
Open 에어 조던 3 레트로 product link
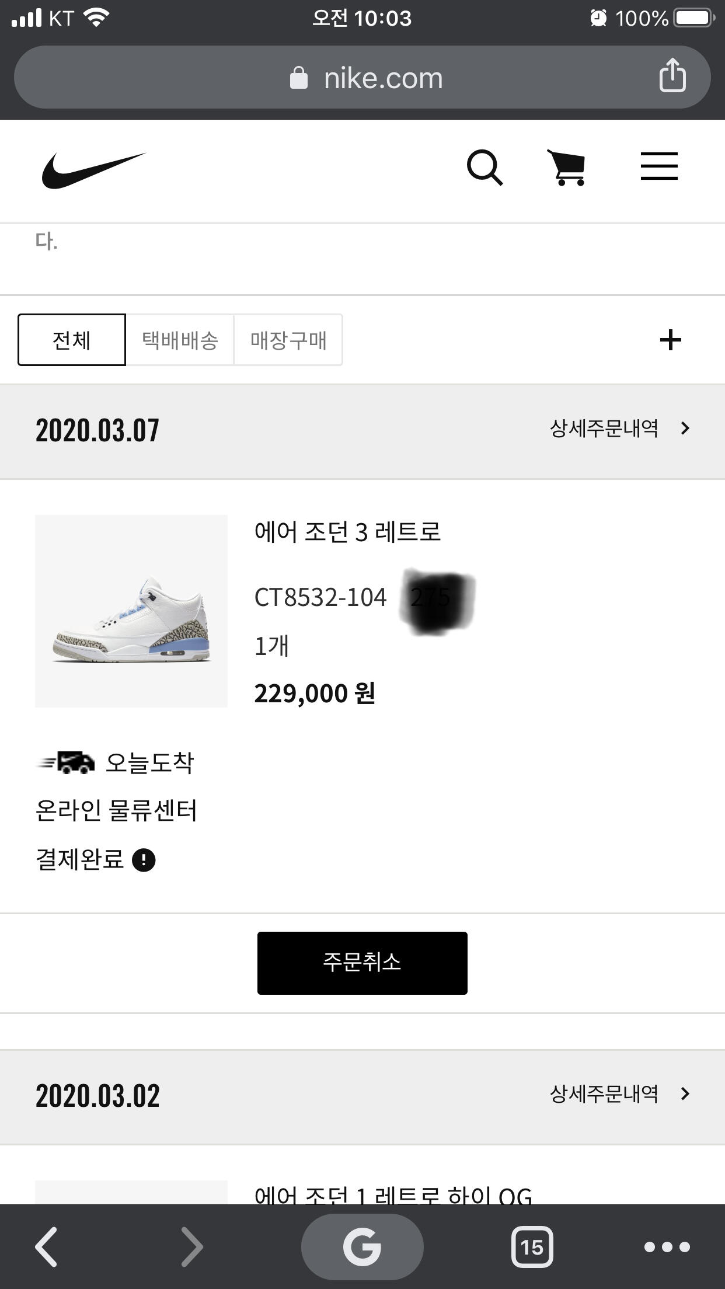click(x=347, y=532)
